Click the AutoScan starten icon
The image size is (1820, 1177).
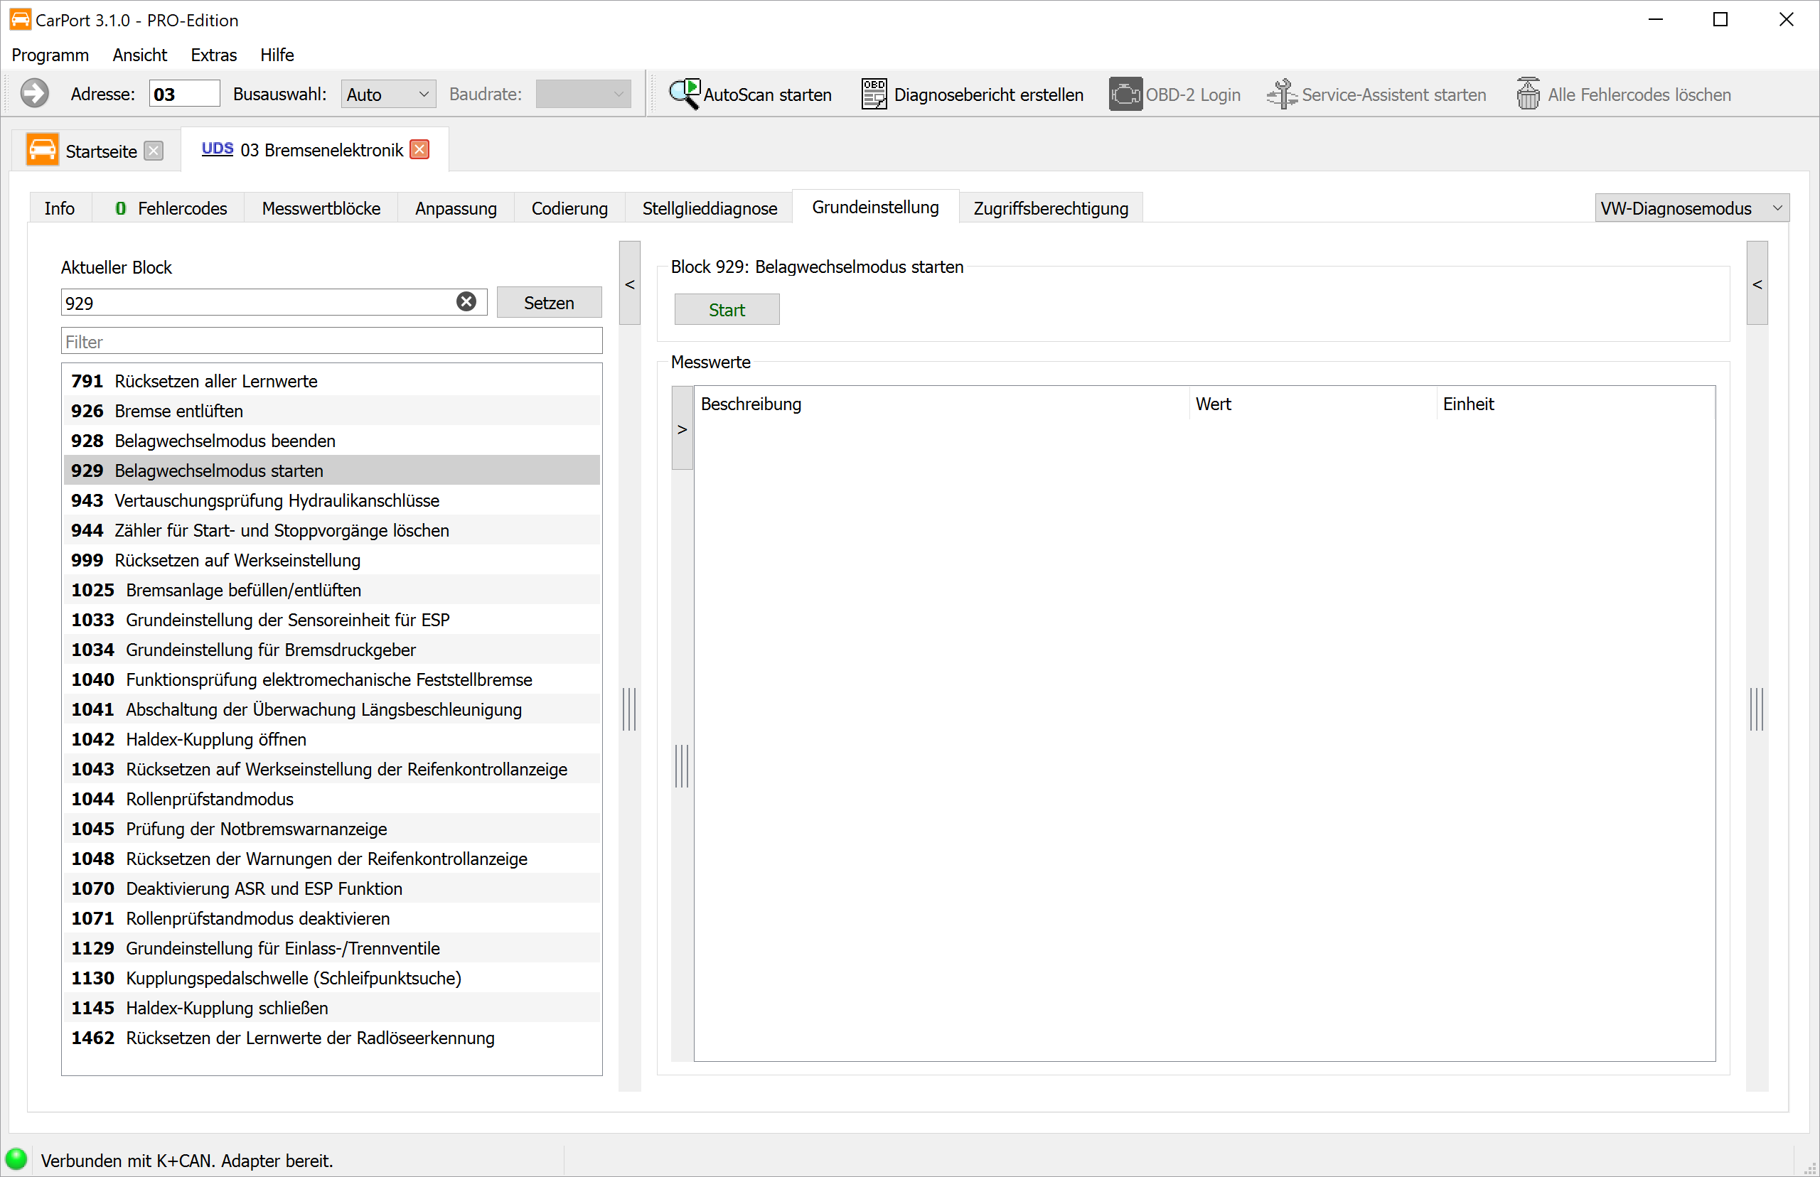[684, 94]
